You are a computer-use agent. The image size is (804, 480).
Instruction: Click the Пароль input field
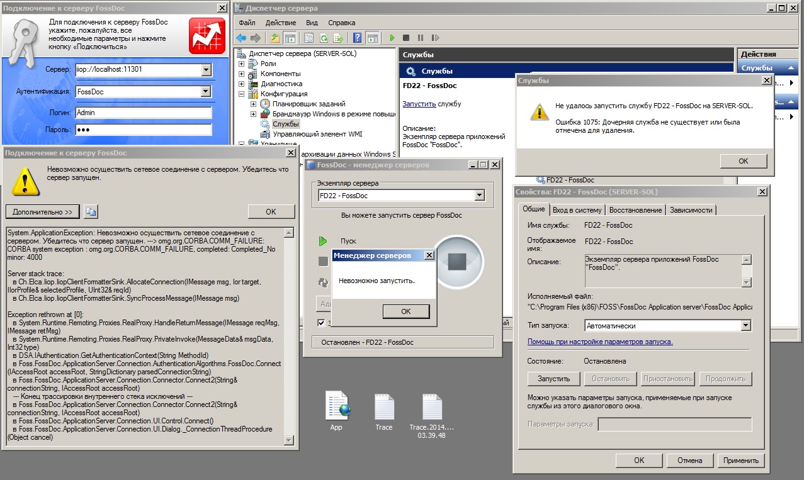click(143, 130)
